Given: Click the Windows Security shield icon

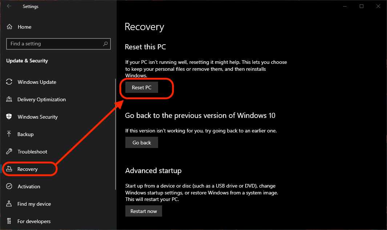Looking at the screenshot, I should (x=10, y=117).
